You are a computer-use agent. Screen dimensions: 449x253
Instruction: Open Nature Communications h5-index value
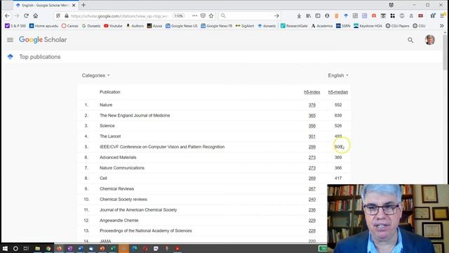311,168
